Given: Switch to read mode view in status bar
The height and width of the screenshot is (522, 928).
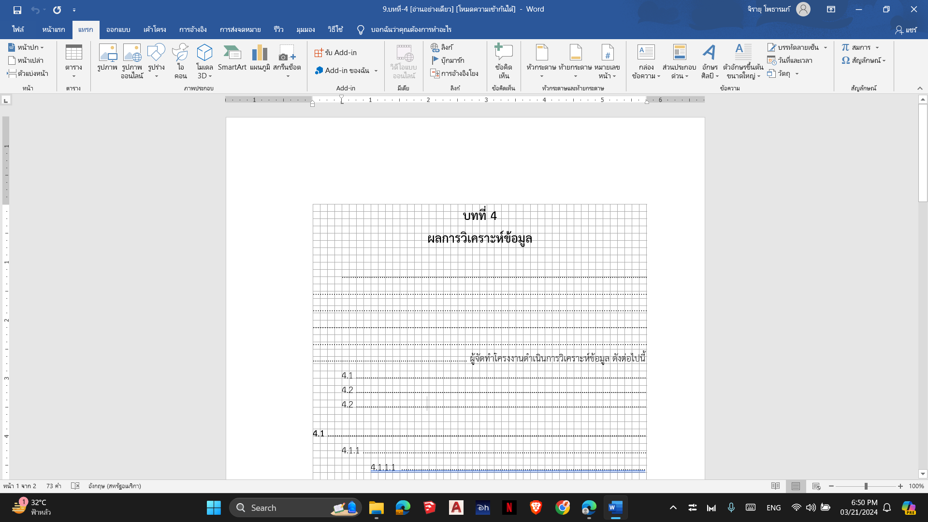Looking at the screenshot, I should (775, 486).
